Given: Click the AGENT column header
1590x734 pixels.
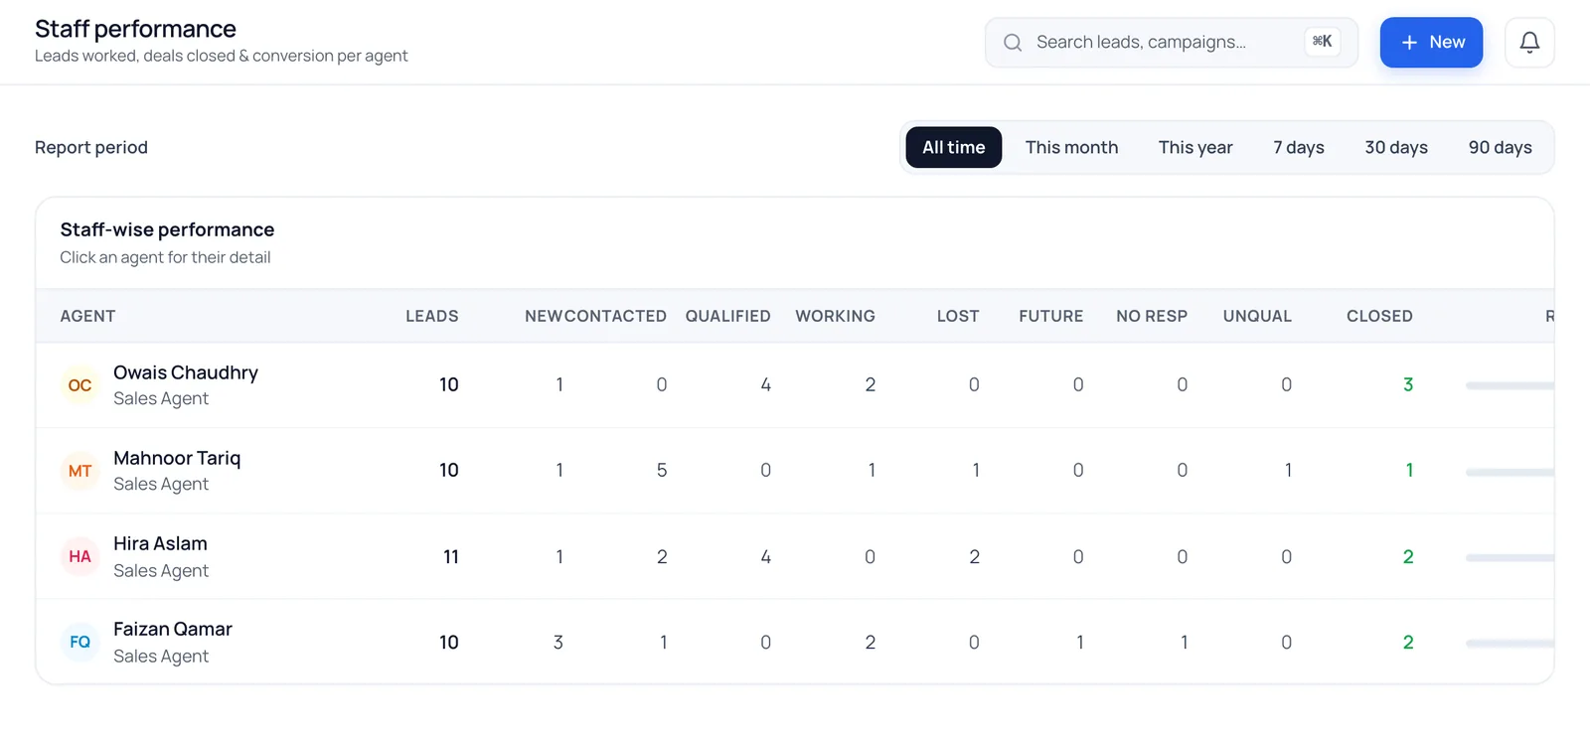Looking at the screenshot, I should pos(87,316).
